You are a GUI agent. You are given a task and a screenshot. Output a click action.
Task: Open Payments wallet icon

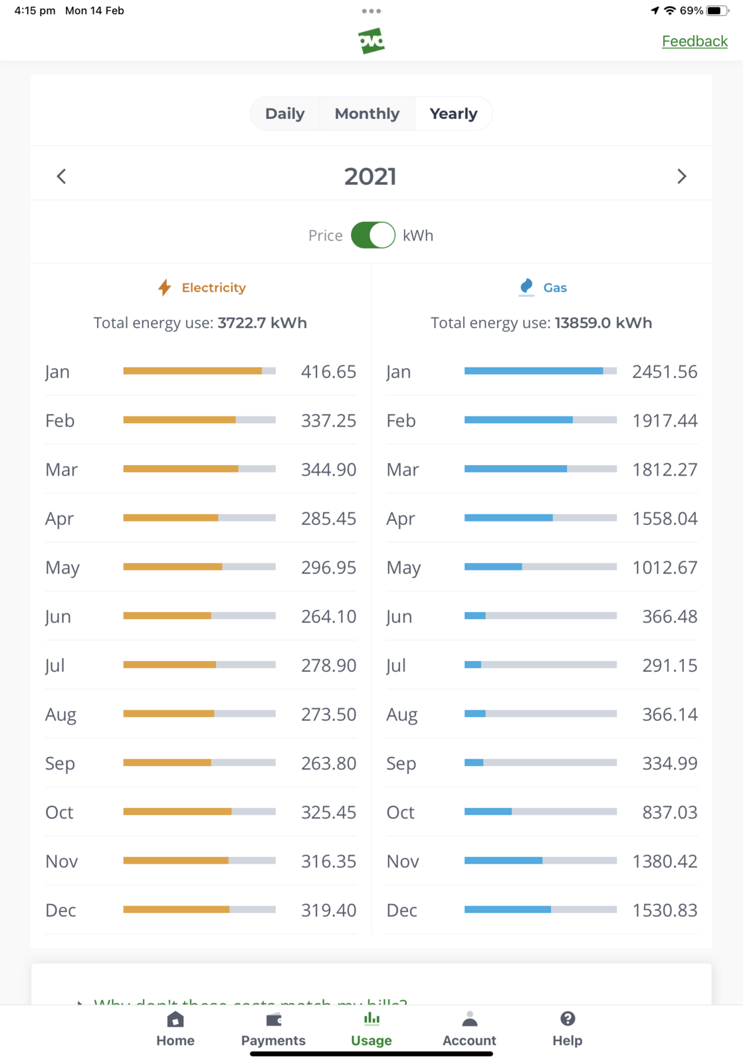[273, 1019]
